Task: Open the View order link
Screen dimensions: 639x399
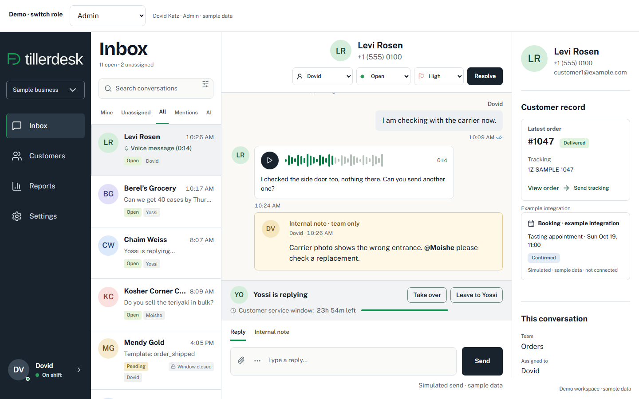Action: 548,188
